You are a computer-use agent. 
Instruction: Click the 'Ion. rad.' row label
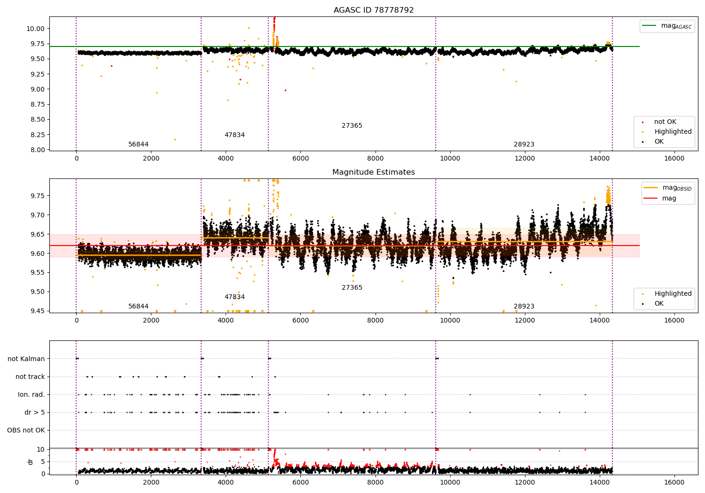click(x=31, y=394)
